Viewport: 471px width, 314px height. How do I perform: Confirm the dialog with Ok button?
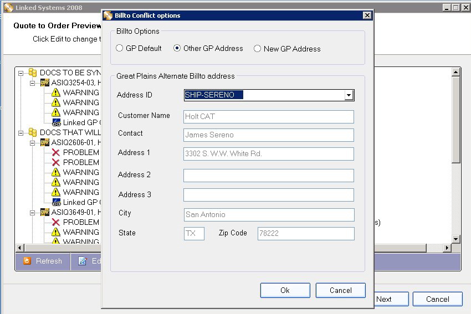(285, 290)
